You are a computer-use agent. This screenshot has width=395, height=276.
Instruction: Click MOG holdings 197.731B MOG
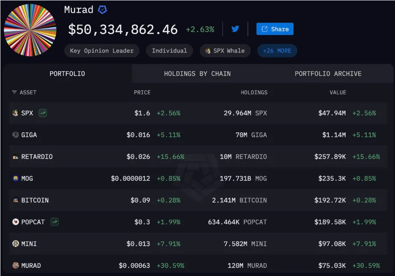243,178
